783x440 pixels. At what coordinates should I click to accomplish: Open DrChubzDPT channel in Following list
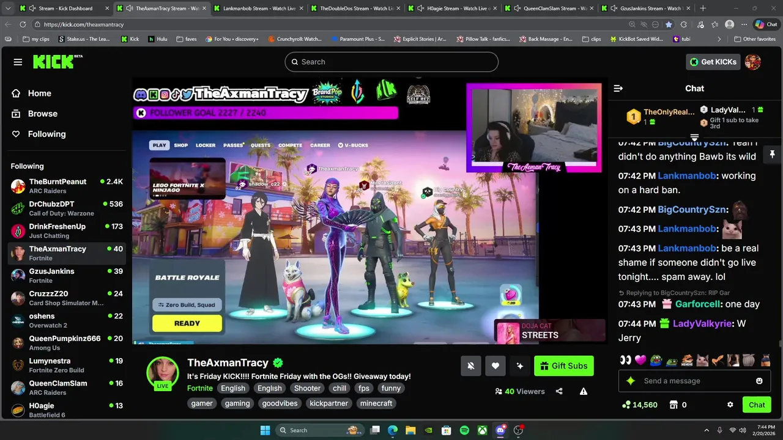(66, 208)
